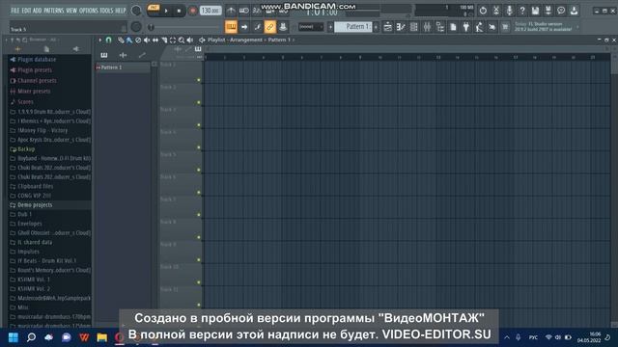618x347 pixels.
Task: Open the HELP menu
Action: [x=121, y=11]
